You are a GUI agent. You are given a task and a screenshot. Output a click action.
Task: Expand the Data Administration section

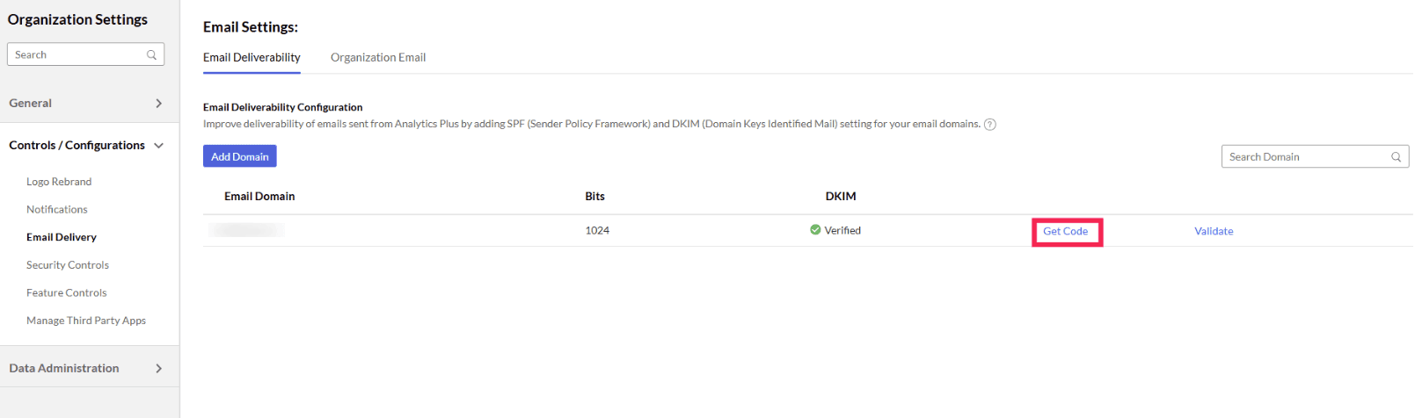(159, 369)
